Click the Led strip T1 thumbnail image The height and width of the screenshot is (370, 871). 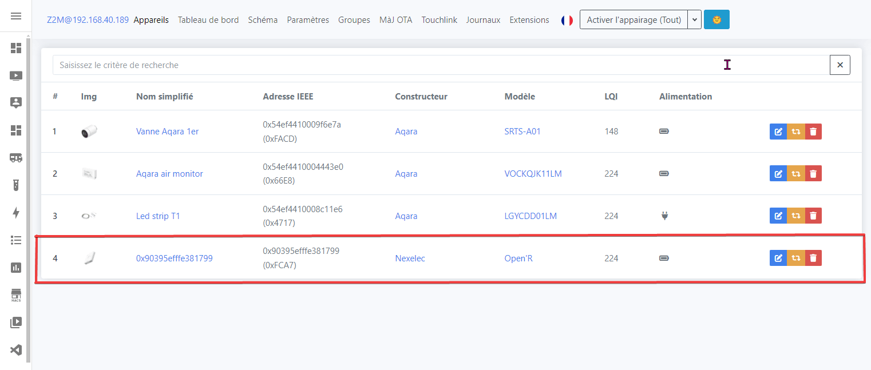point(89,216)
